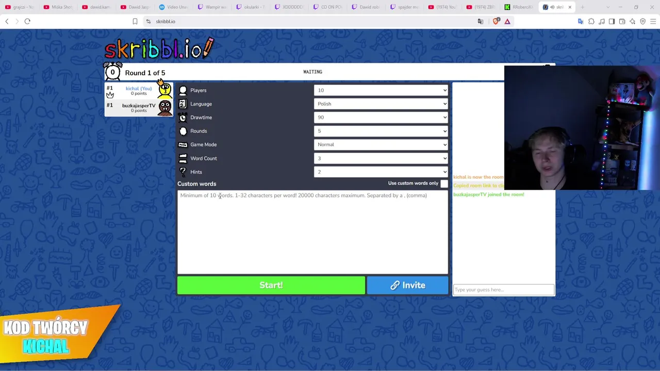Click the Word Count icon
Viewport: 660px width, 371px height.
(x=183, y=158)
